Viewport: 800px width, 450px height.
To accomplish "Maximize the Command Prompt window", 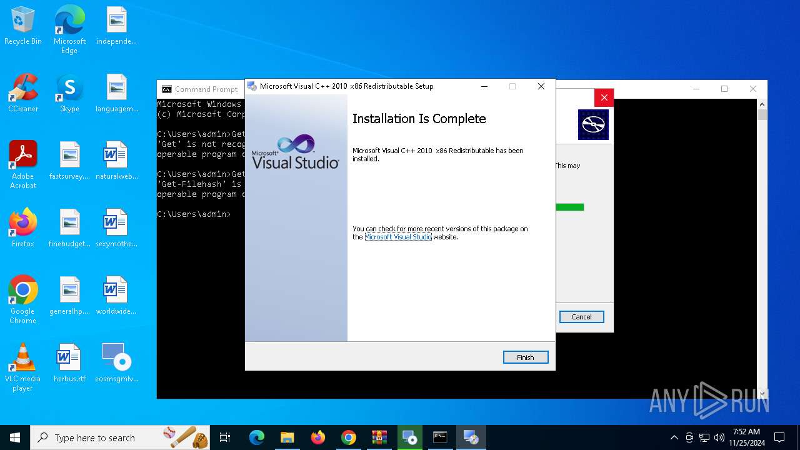I will (x=724, y=89).
